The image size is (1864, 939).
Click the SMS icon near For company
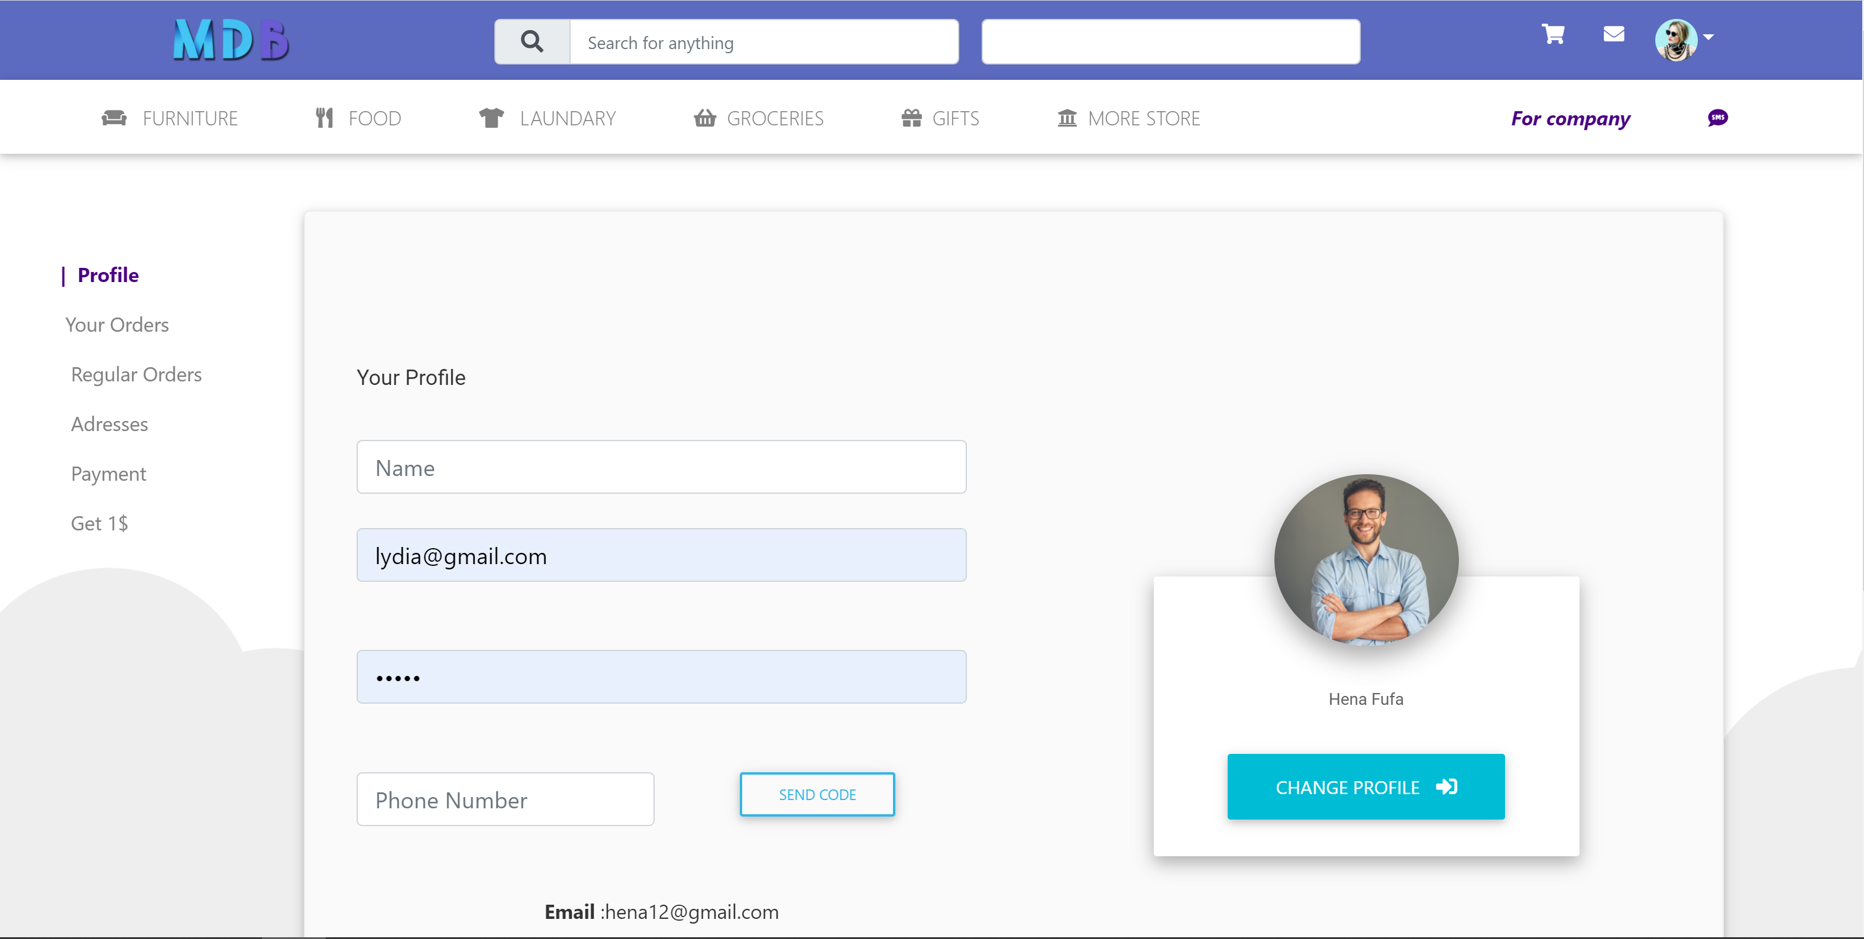(x=1718, y=118)
